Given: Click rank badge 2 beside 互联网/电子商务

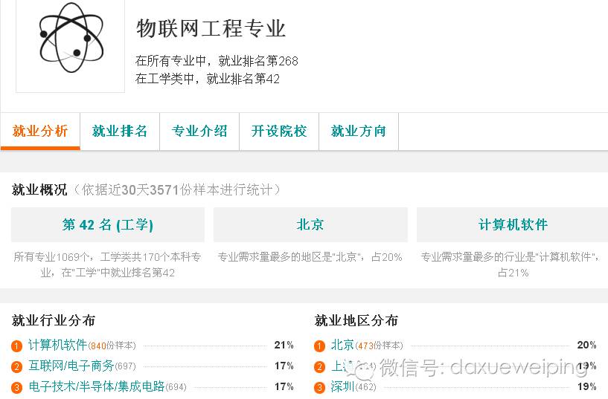Looking at the screenshot, I should click(x=16, y=366).
